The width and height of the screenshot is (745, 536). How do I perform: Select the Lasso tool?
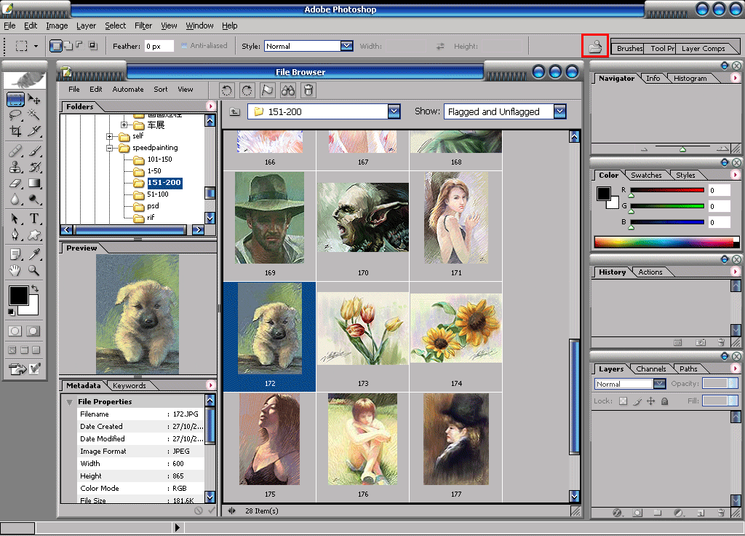15,115
